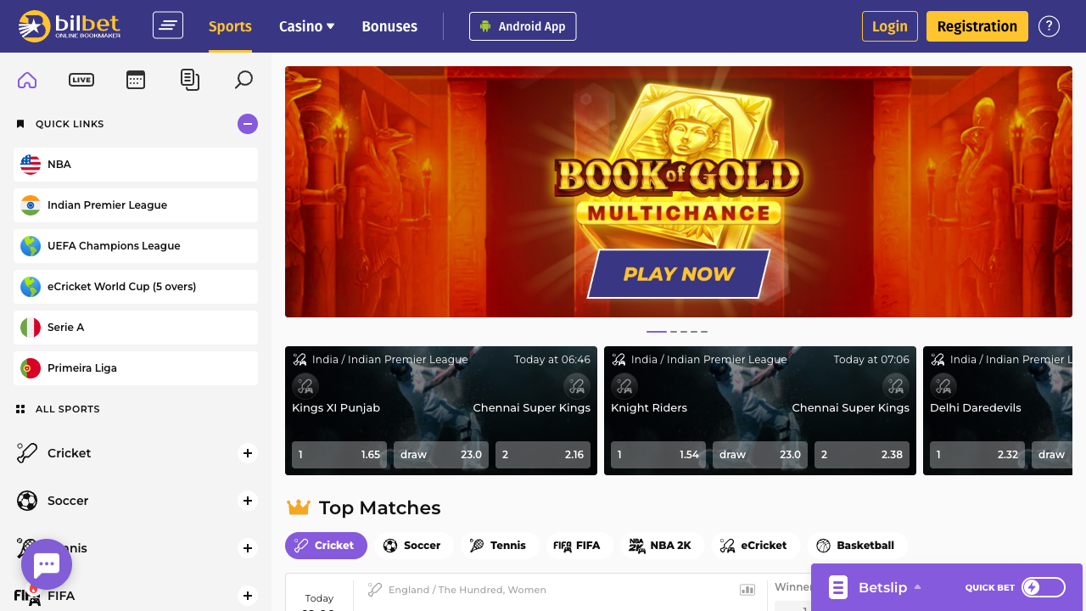Expand the FIFA sport category
Screen dimensions: 1086x611
point(248,596)
